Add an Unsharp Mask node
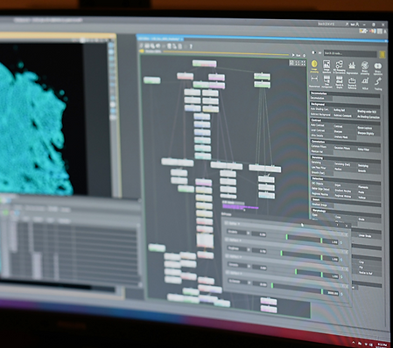Image resolution: width=393 pixels, height=348 pixels. coord(340,137)
